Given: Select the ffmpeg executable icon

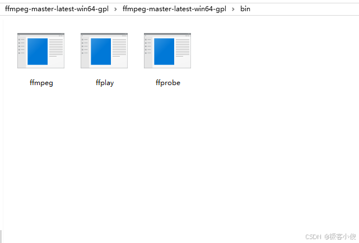Looking at the screenshot, I should click(x=41, y=50).
